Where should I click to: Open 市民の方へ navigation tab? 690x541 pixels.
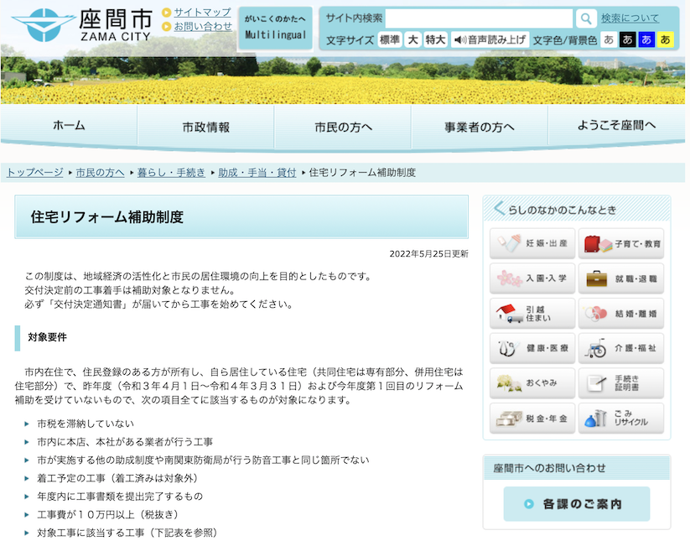[x=343, y=127]
